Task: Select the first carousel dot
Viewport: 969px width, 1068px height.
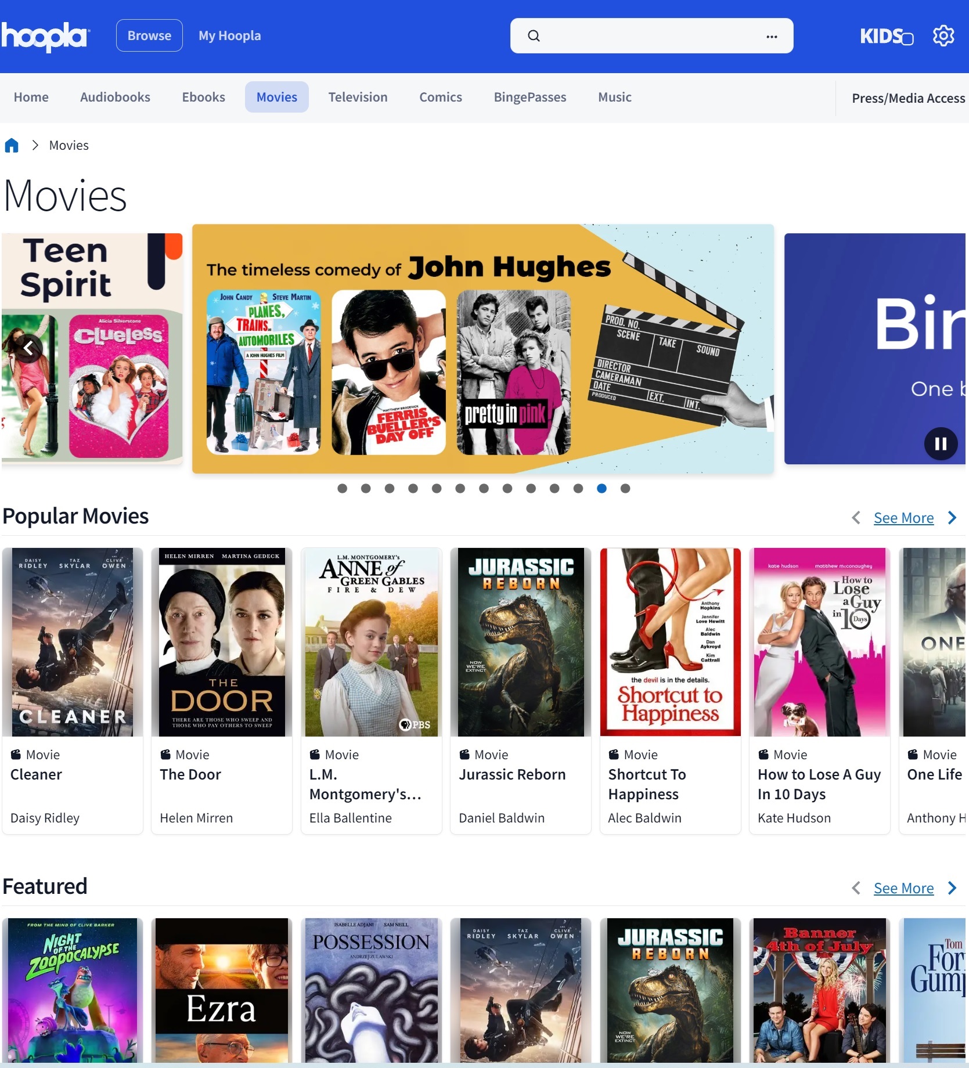Action: coord(343,489)
